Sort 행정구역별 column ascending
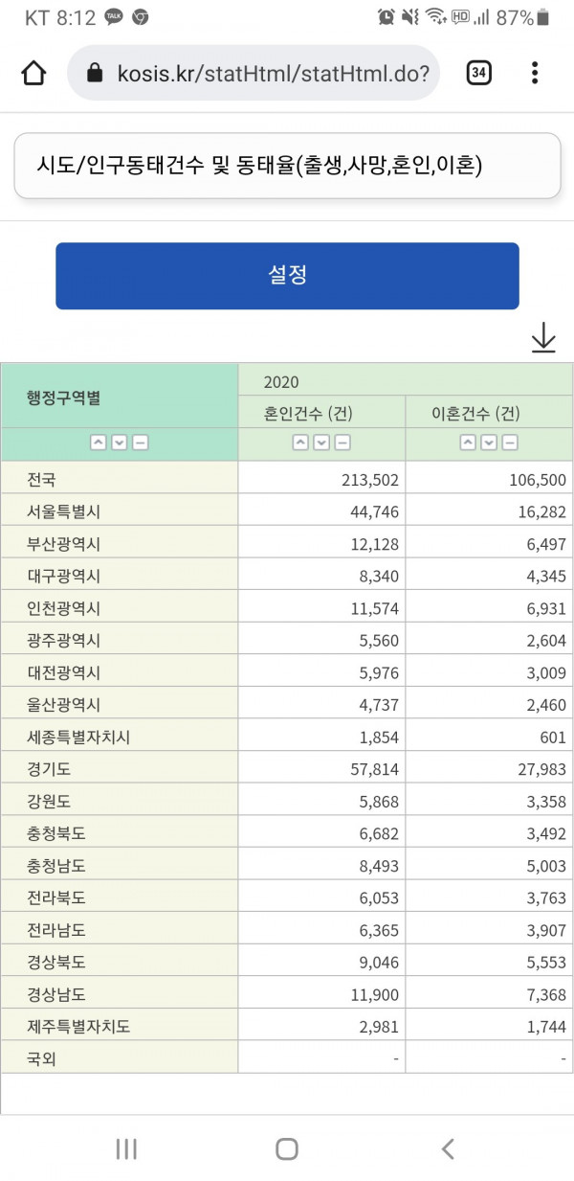The height and width of the screenshot is (1181, 574). pos(99,443)
